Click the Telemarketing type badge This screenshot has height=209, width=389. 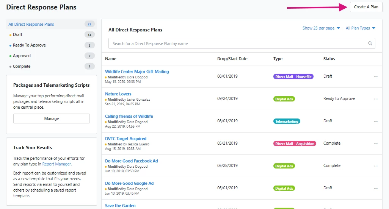[x=287, y=121]
